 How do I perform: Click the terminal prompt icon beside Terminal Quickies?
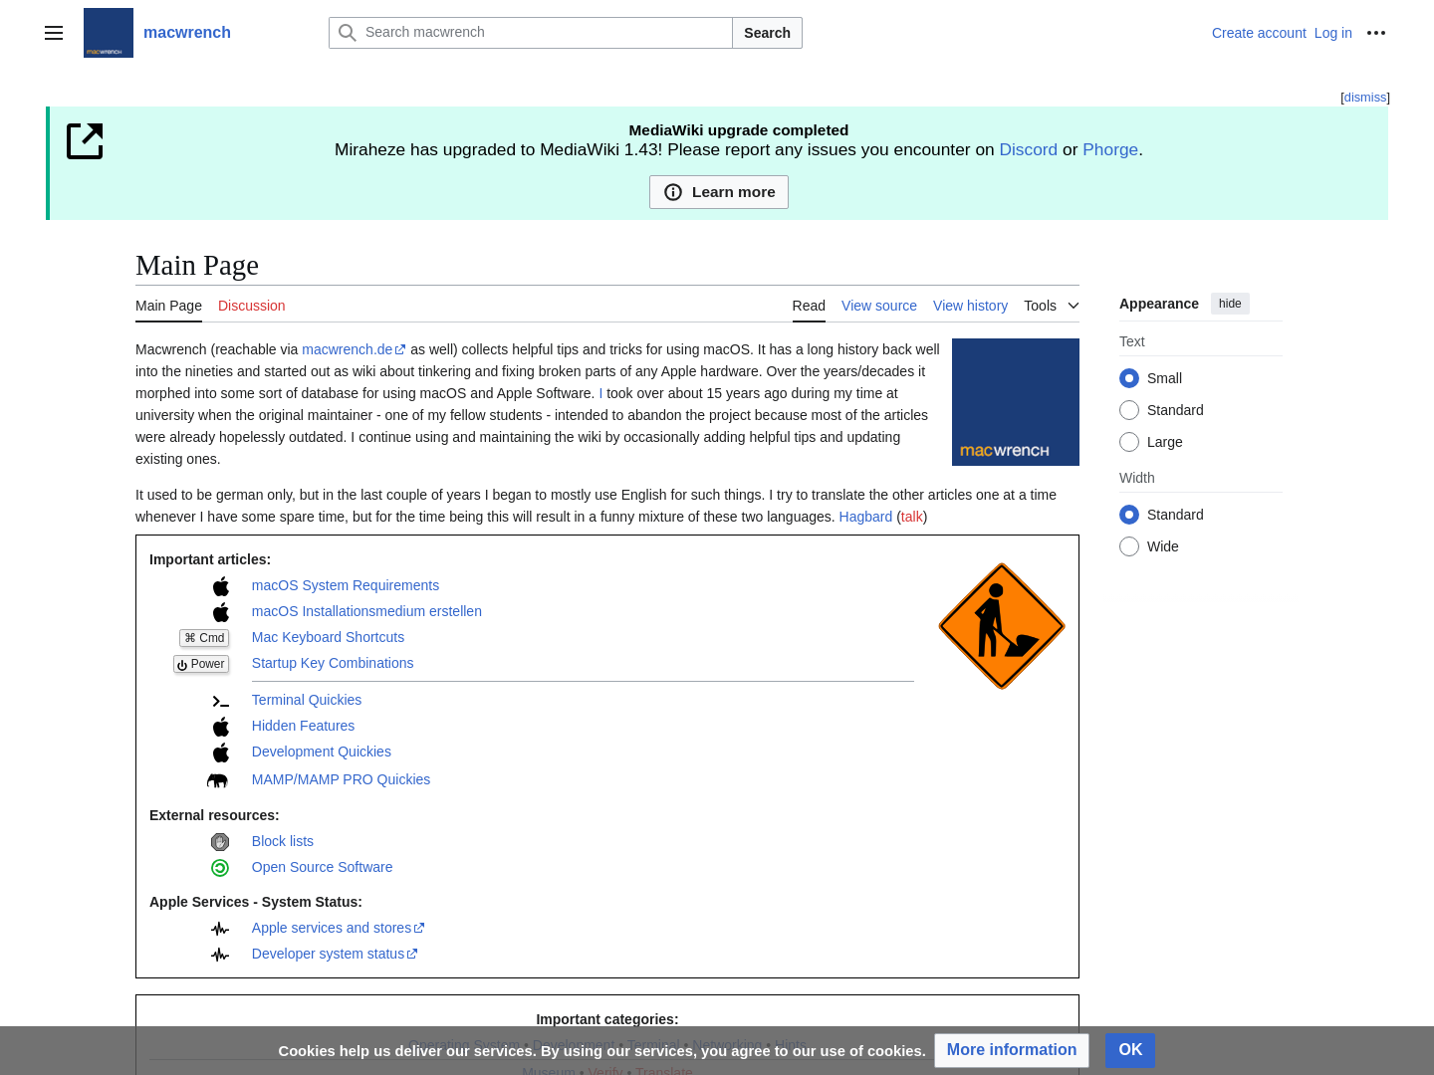221,702
